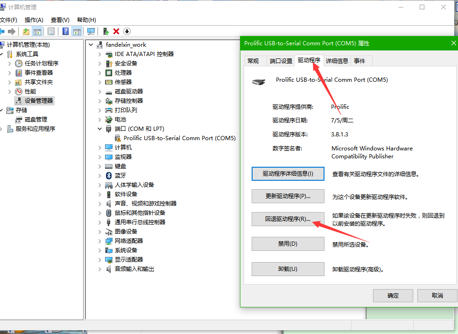
Task: Switch to the 详细信息 tab
Action: [337, 61]
